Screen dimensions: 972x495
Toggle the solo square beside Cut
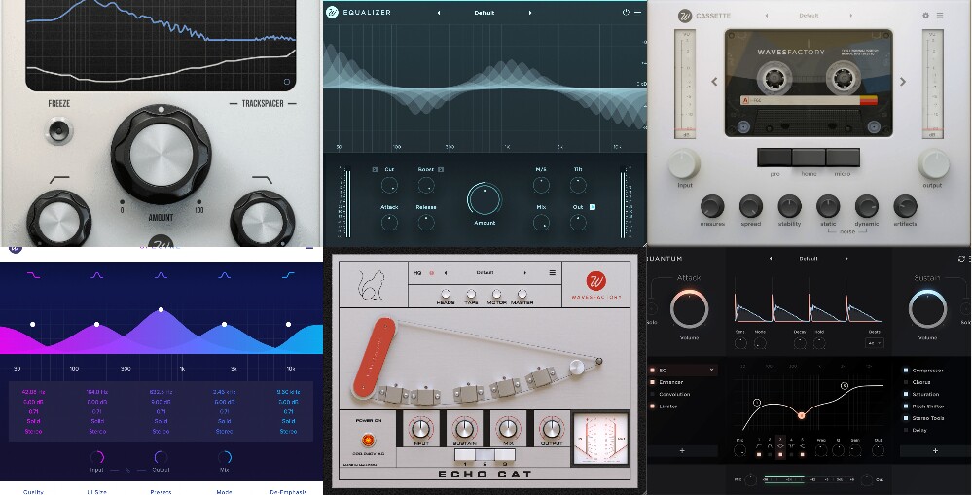click(375, 169)
